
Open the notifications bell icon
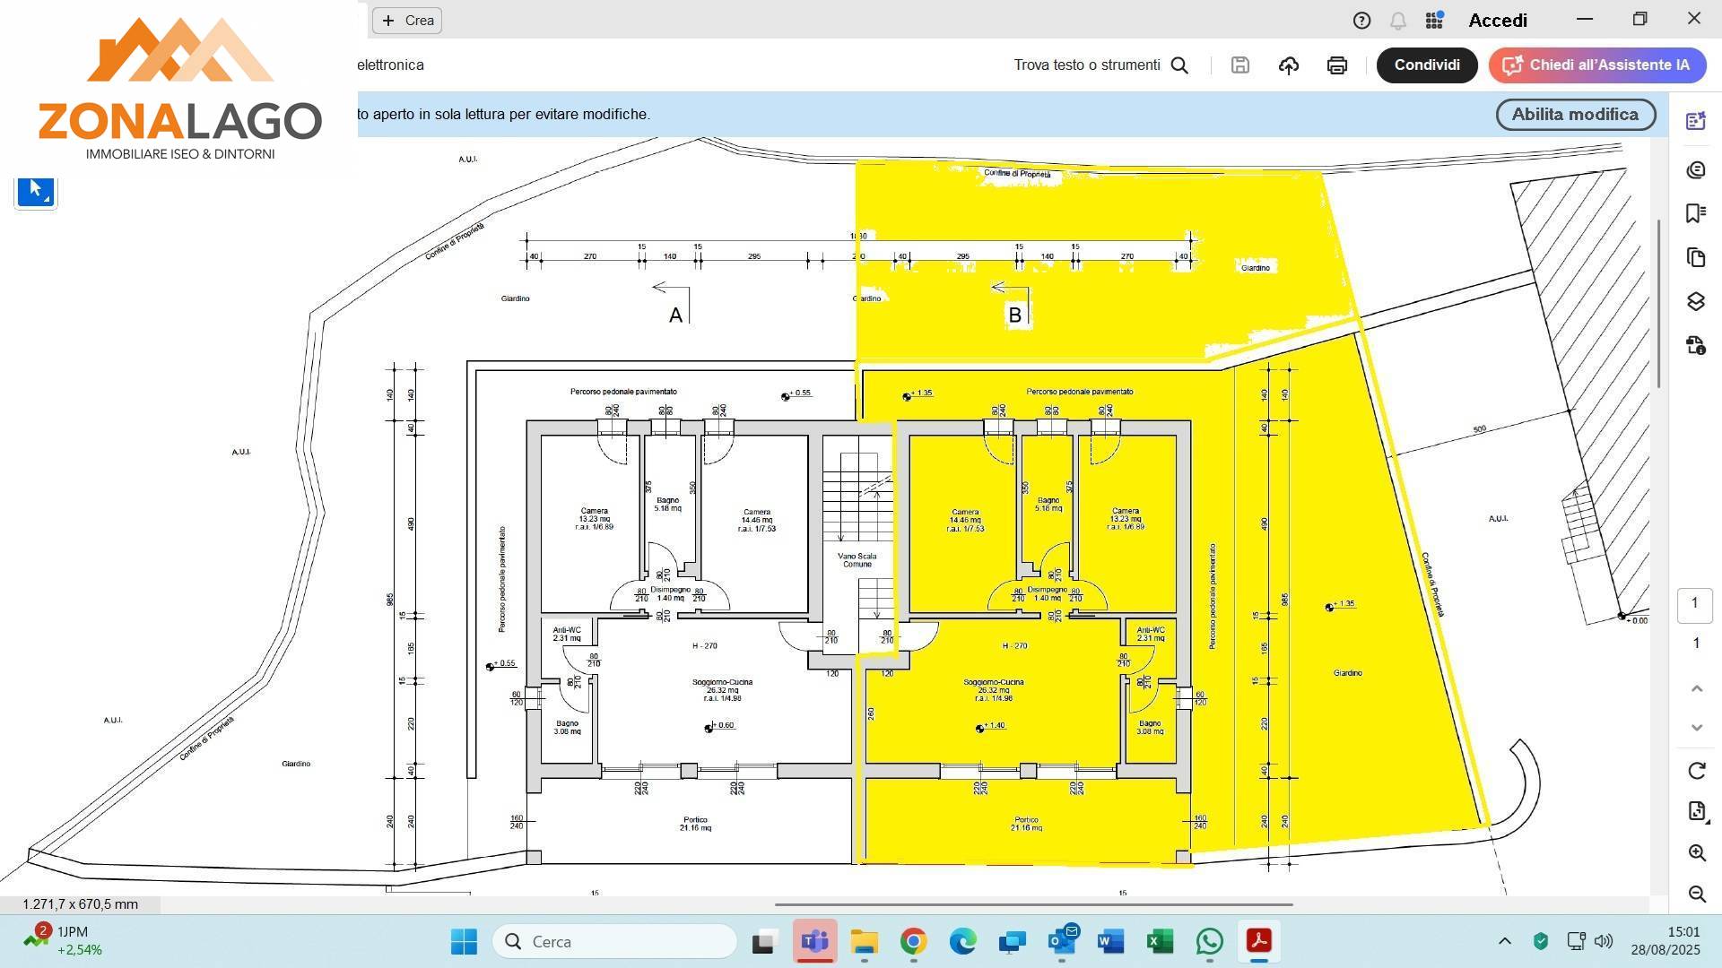coord(1397,20)
